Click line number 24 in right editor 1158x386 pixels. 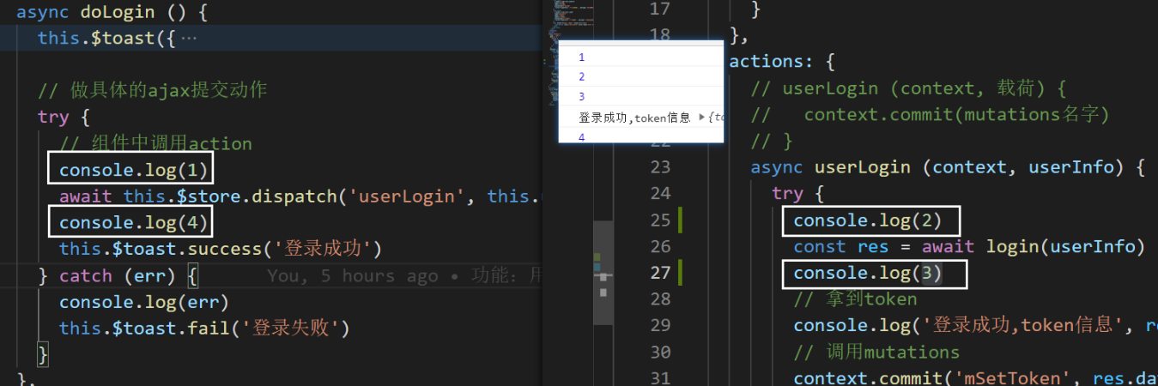[659, 194]
